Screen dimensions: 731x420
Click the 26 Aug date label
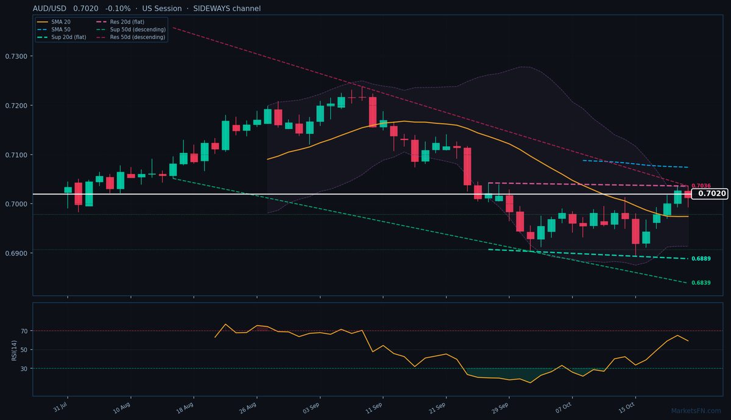pos(249,407)
